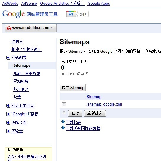The height and width of the screenshot is (161, 161).
Task: Open 网站链接 page
Action: pos(21,81)
